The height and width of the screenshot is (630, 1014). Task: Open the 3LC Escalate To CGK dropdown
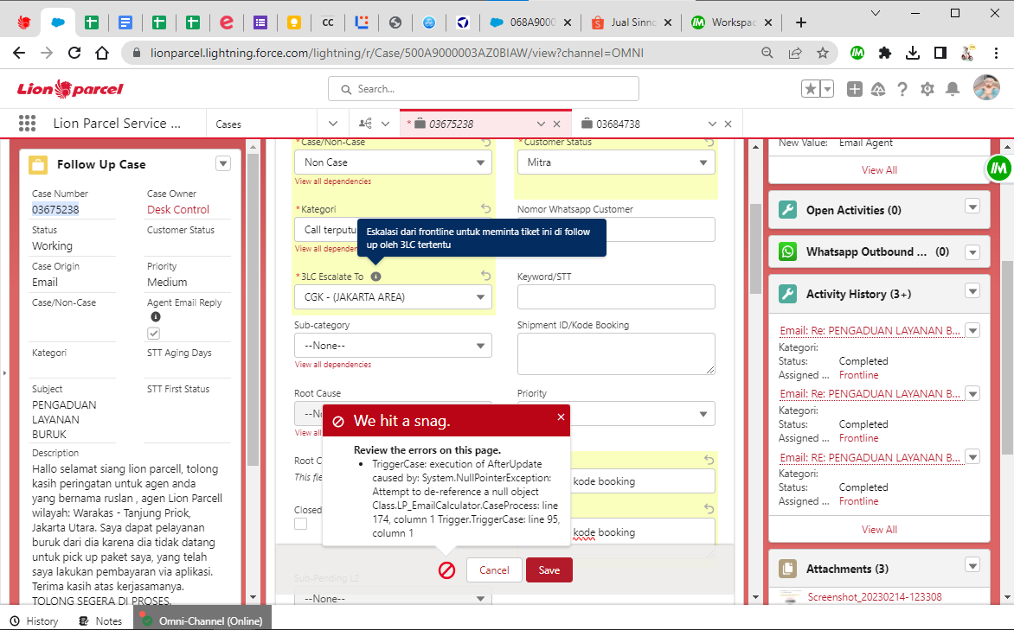click(393, 297)
